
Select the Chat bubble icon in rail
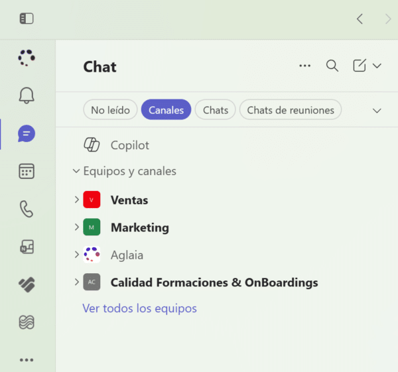27,133
